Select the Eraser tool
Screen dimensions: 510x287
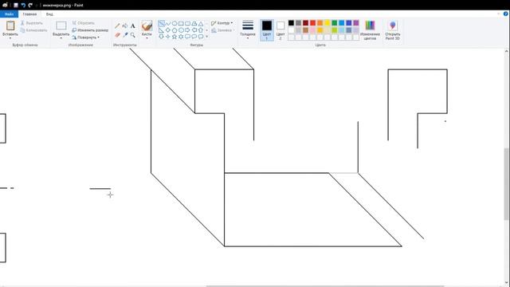click(x=117, y=35)
